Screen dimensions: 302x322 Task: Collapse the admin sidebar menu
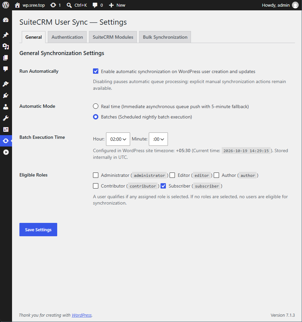click(x=6, y=152)
